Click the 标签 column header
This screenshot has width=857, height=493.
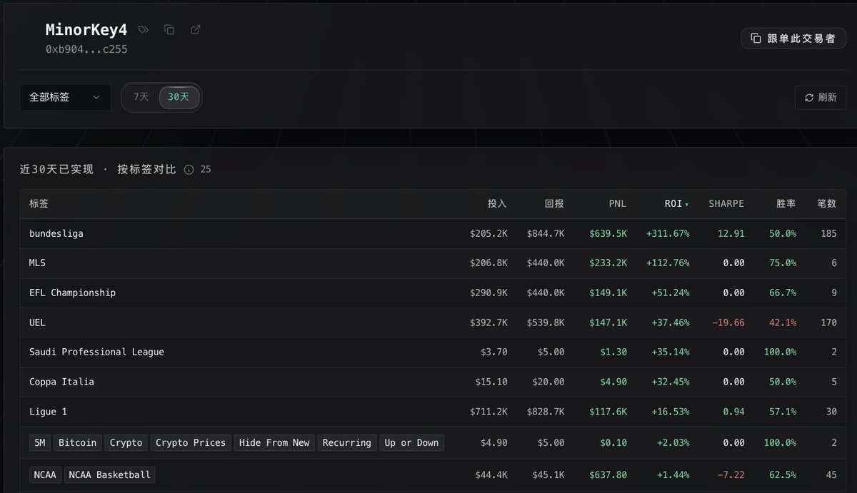[39, 204]
